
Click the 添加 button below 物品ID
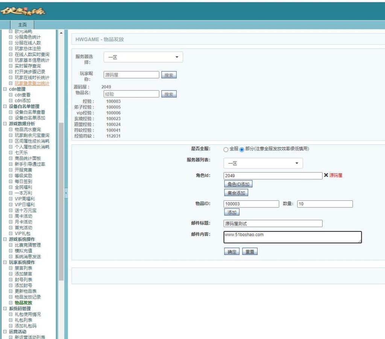point(232,212)
